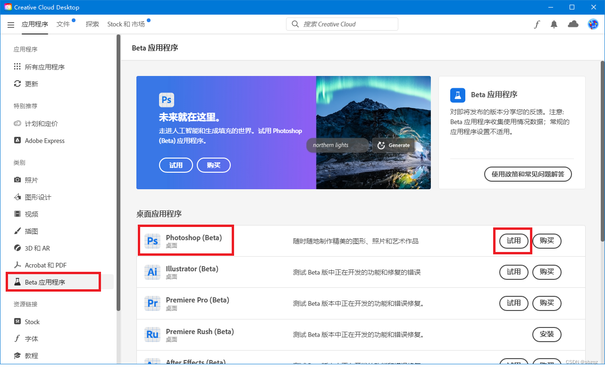This screenshot has height=369, width=605.
Task: Switch to the Stock 和 市场 tab
Action: pyautogui.click(x=126, y=24)
